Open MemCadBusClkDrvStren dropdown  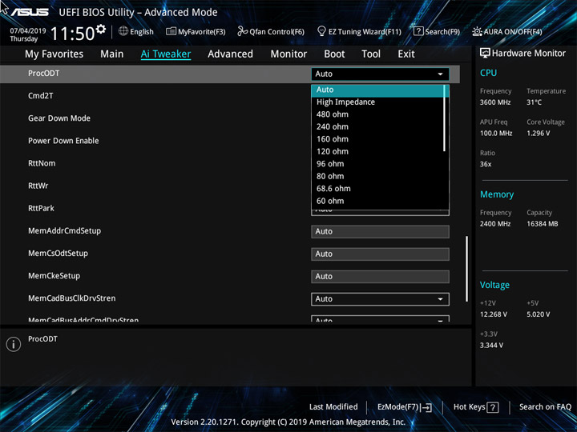380,299
